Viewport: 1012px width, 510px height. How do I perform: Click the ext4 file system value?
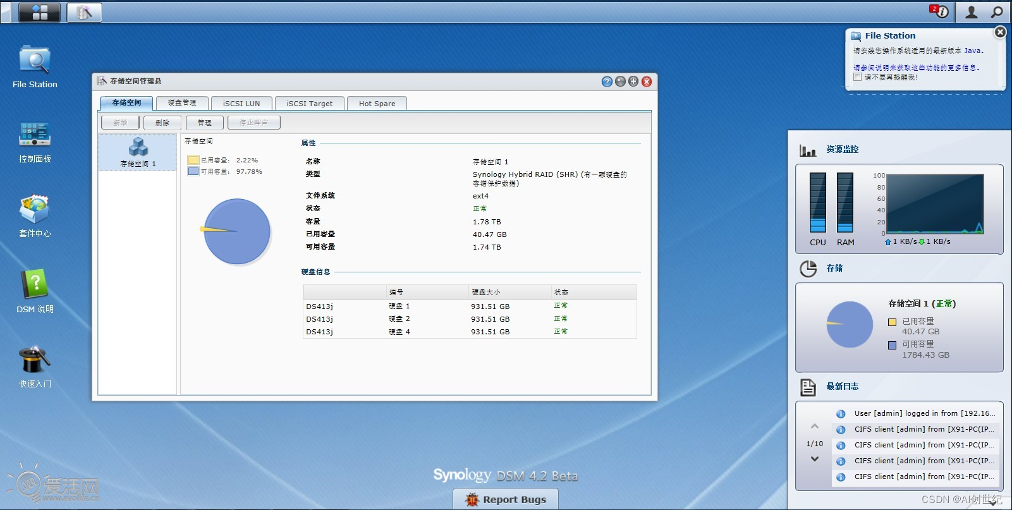coord(480,196)
